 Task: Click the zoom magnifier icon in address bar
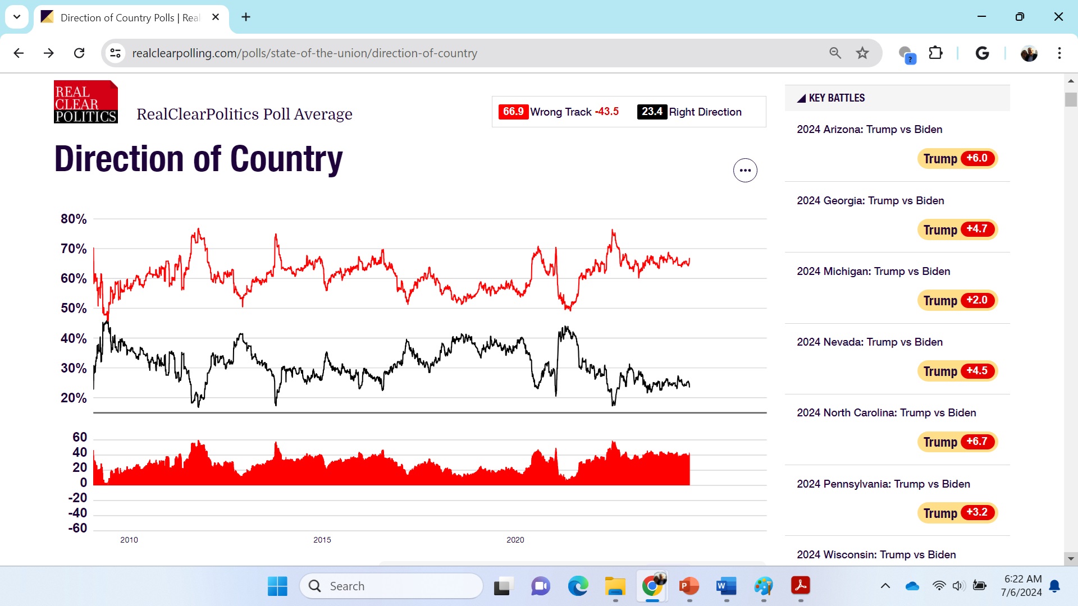pyautogui.click(x=835, y=53)
